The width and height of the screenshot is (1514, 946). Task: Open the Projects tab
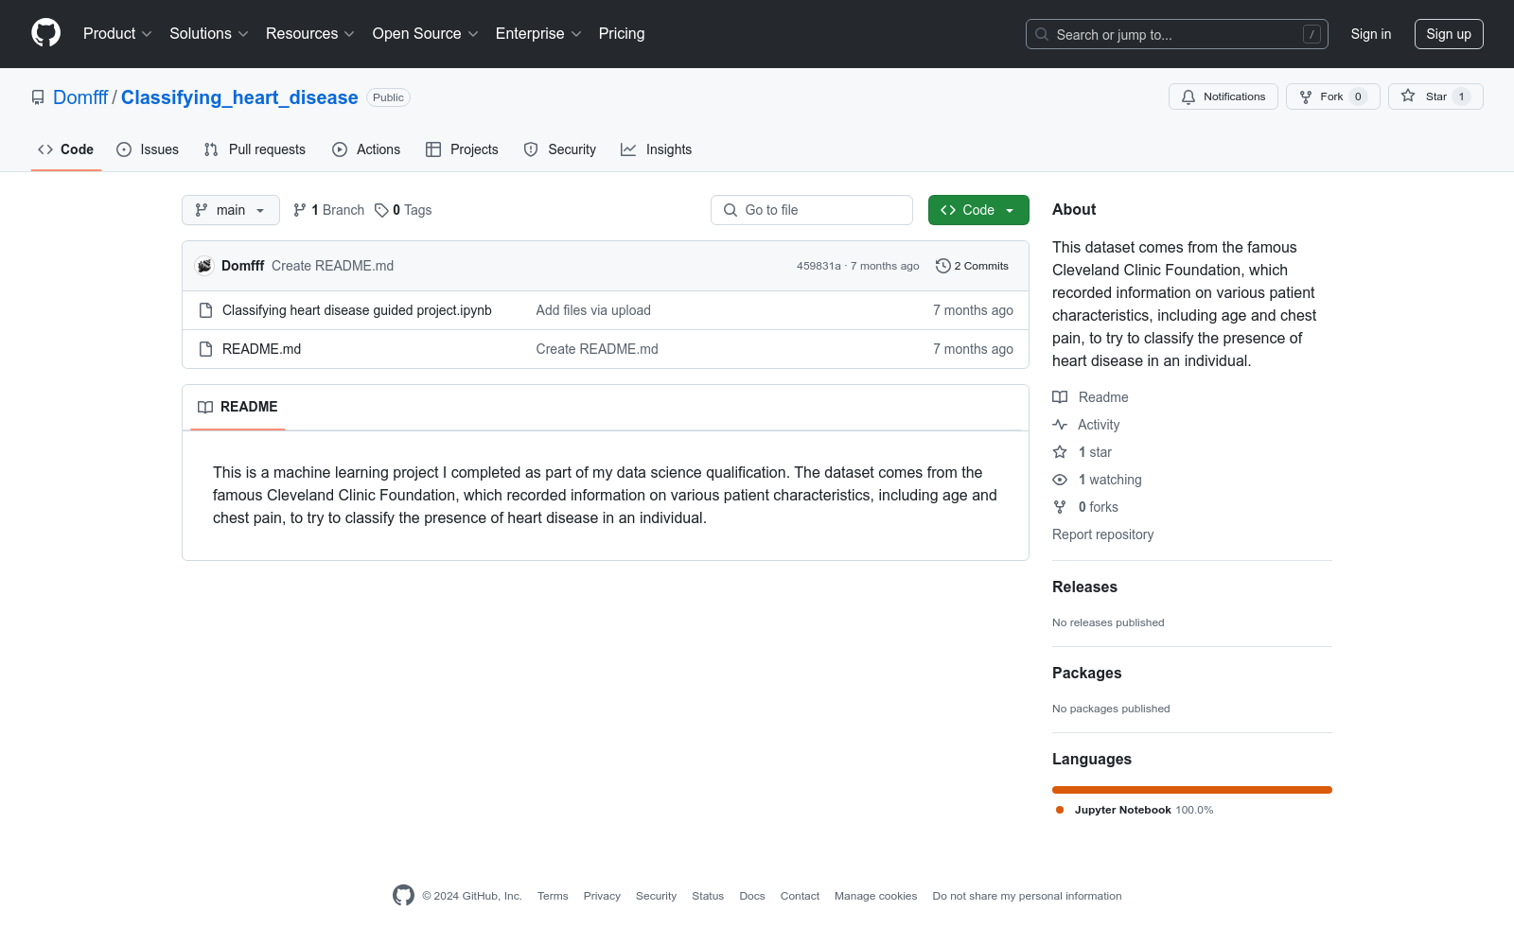[x=462, y=149]
